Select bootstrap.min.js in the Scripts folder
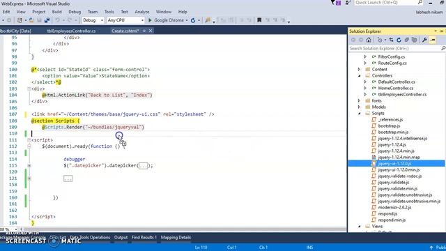Screen dimensions: 446x251 point(393,132)
